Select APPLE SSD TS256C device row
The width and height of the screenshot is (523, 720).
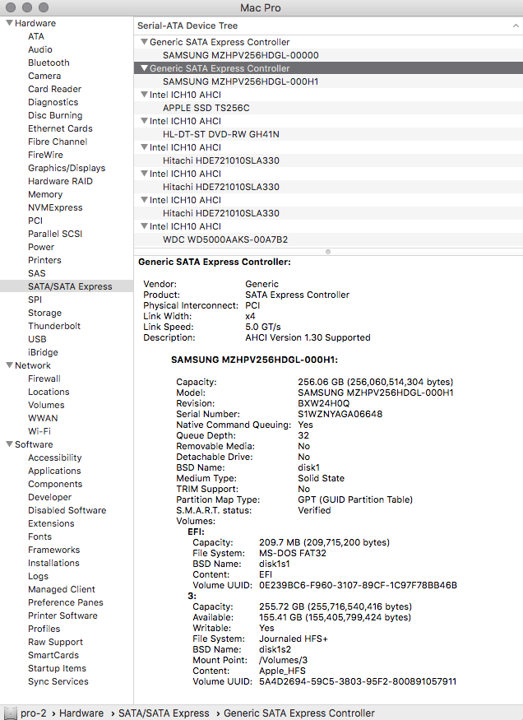click(328, 108)
